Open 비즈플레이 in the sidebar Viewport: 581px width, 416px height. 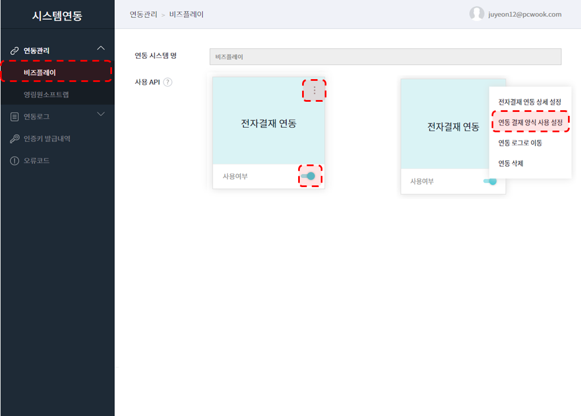(40, 72)
